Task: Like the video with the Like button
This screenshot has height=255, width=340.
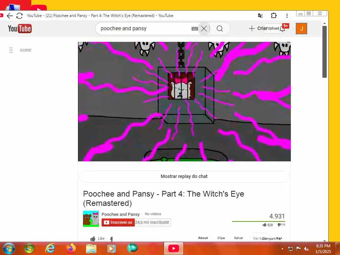Action: tap(97, 238)
